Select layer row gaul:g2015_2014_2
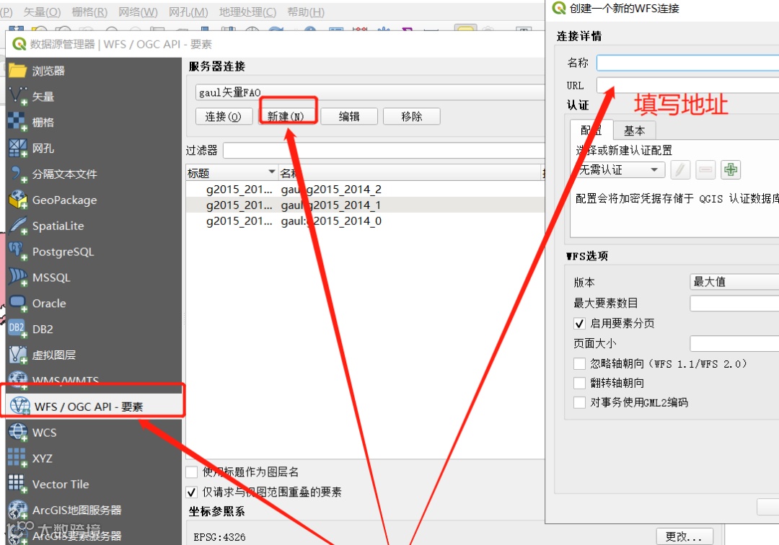Viewport: 779px width, 545px height. [x=365, y=189]
